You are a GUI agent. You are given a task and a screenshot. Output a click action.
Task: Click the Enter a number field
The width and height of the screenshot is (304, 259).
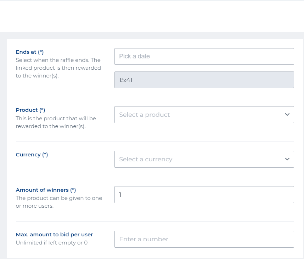coord(204,239)
